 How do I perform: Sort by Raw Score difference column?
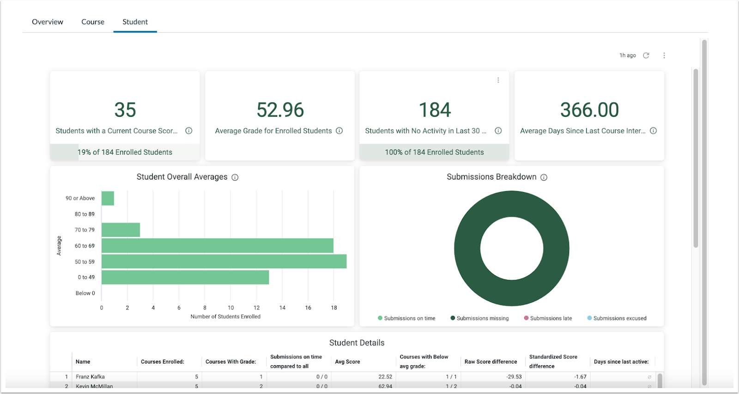tap(491, 362)
